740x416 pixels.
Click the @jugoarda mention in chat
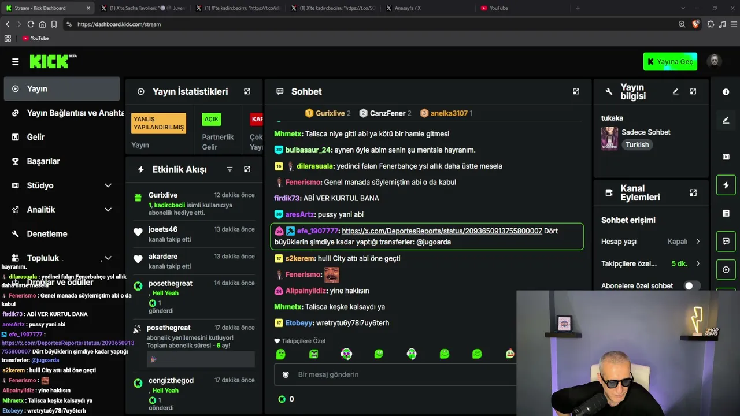434,242
